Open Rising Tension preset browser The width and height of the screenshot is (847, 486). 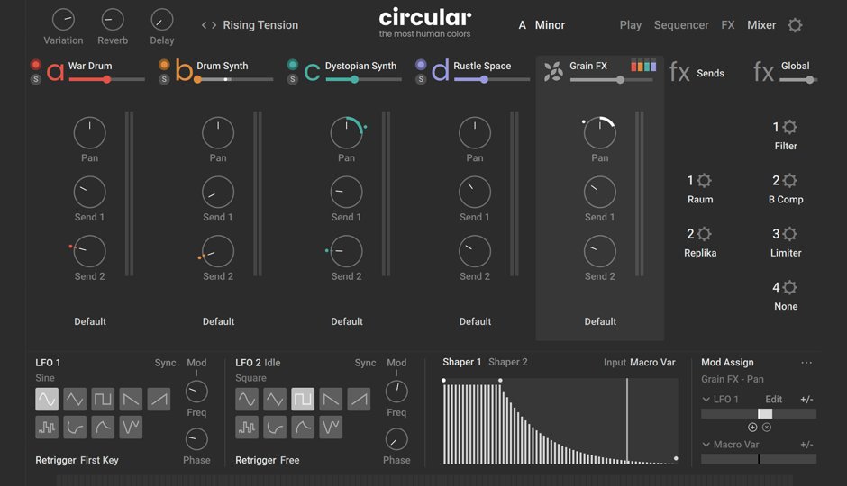tap(260, 25)
